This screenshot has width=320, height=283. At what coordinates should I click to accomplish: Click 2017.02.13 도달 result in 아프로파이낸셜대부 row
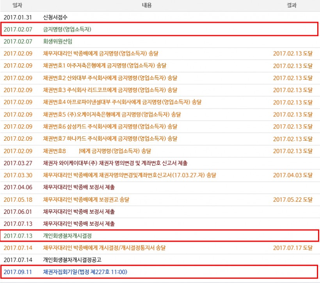(293, 102)
